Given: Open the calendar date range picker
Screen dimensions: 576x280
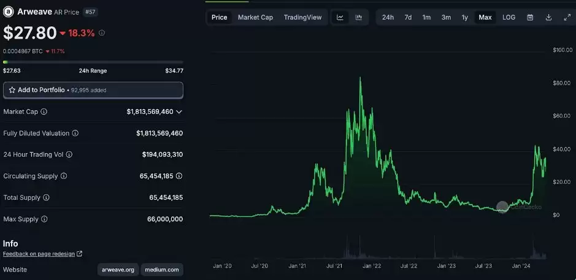Looking at the screenshot, I should coord(530,17).
